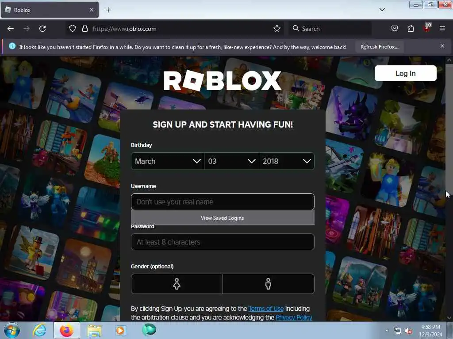Select the Roblox browser tab
453x339 pixels.
click(x=50, y=10)
